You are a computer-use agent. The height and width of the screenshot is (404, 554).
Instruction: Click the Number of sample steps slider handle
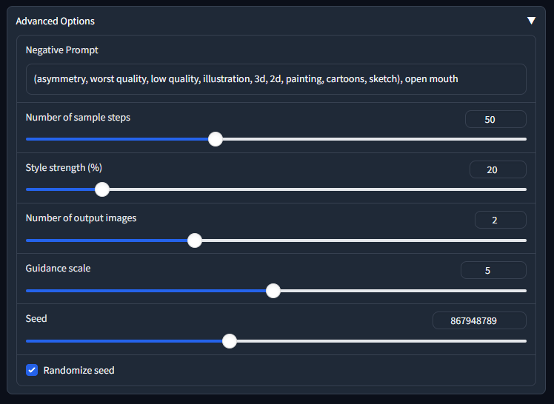coord(216,139)
